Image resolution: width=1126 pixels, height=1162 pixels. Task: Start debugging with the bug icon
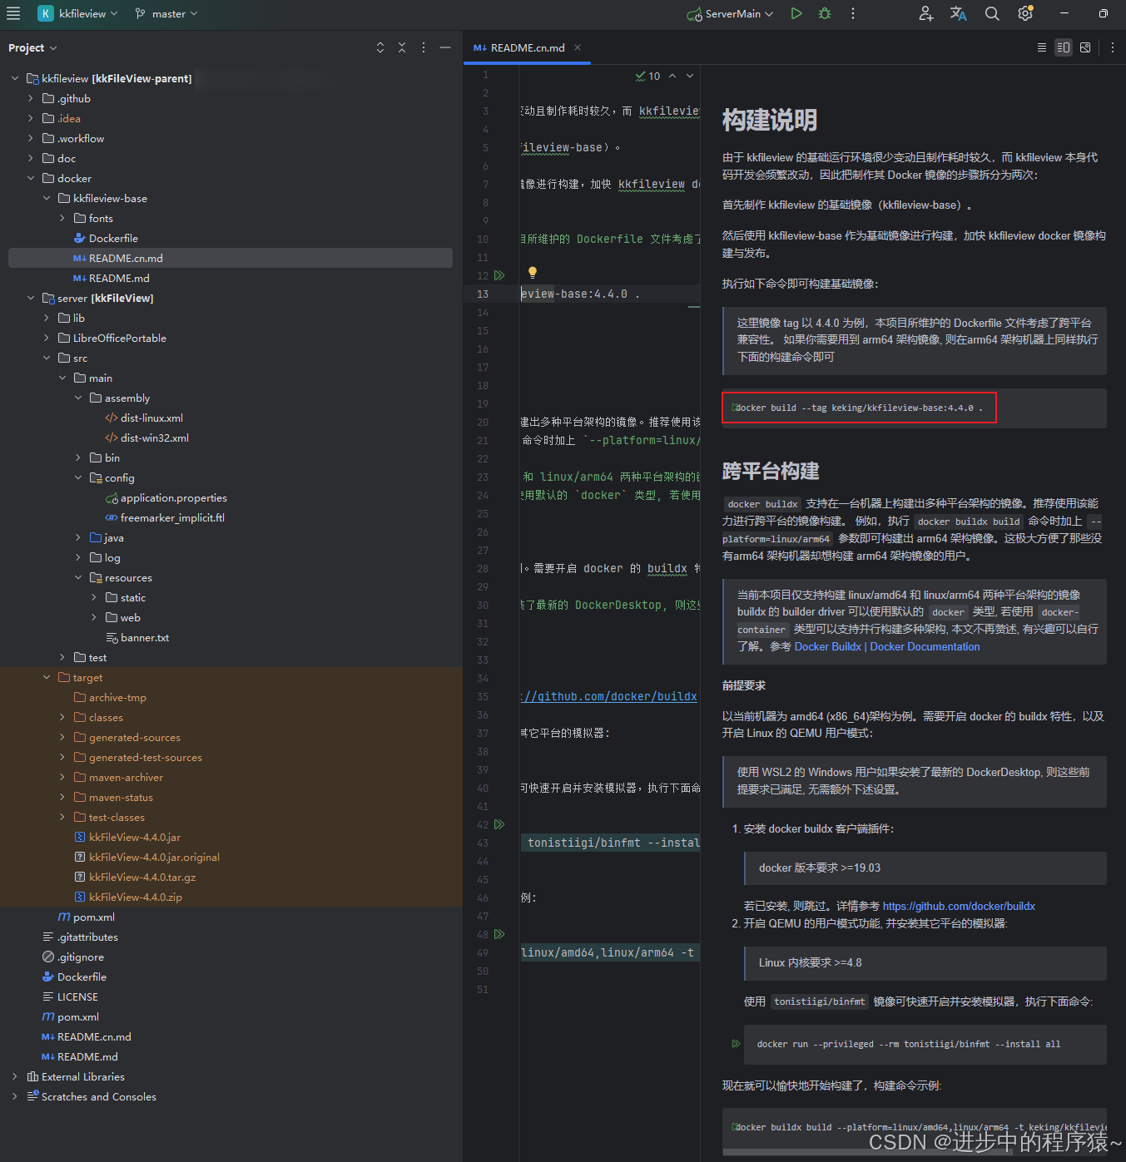[824, 13]
